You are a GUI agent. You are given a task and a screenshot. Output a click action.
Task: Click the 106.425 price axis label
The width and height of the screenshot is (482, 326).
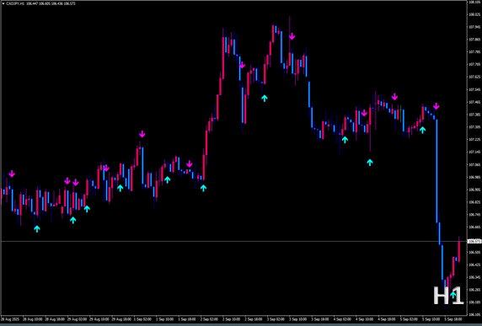pyautogui.click(x=475, y=265)
